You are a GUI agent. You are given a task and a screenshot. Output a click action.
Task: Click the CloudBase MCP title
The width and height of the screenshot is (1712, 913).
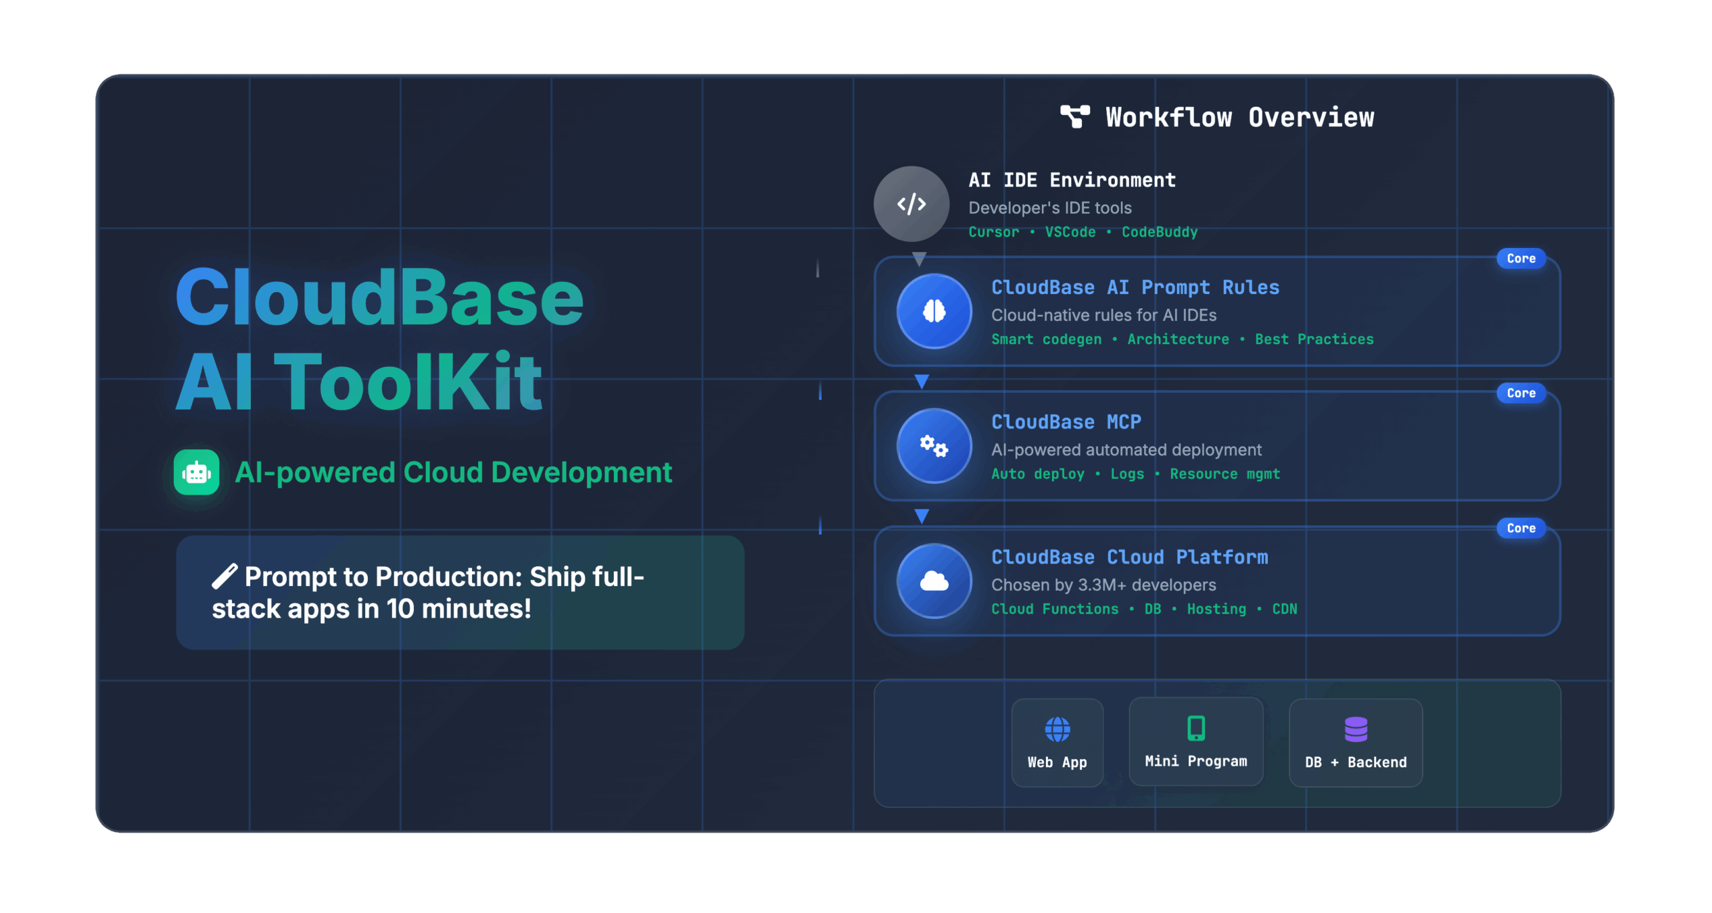pos(1066,422)
